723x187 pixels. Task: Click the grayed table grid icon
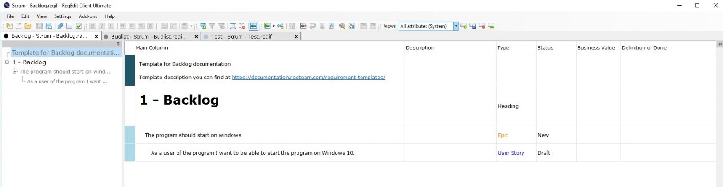[x=292, y=26]
